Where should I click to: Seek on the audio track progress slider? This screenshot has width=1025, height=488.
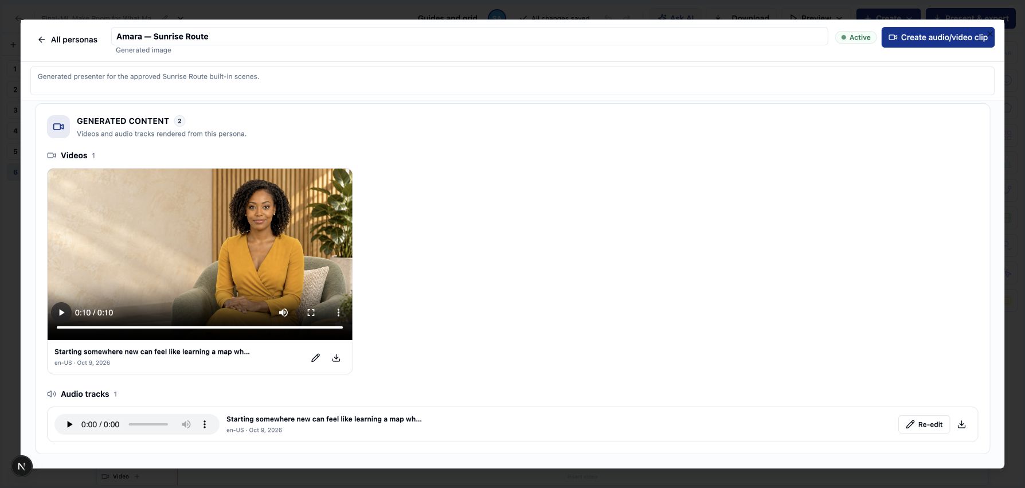[148, 424]
